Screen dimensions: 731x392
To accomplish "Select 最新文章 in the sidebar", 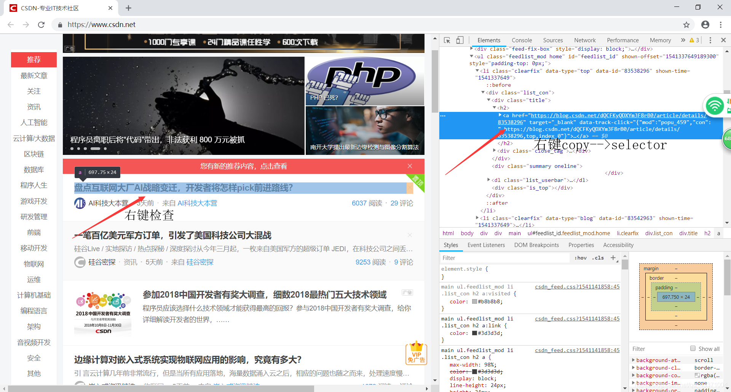I will point(34,75).
